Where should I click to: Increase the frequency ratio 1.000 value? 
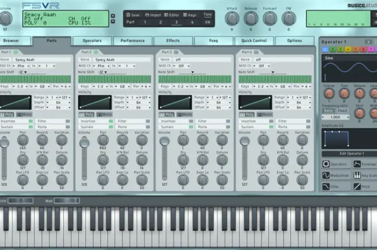[x=348, y=117]
